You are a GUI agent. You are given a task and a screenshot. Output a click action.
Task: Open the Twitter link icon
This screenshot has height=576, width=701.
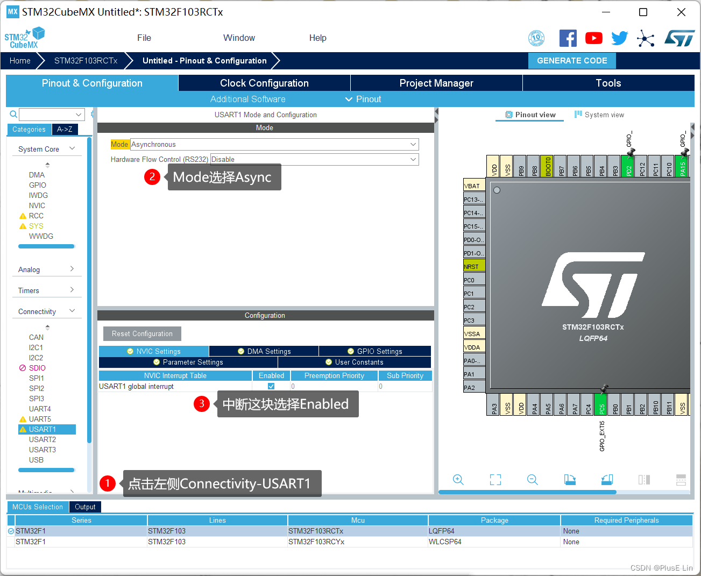[619, 38]
